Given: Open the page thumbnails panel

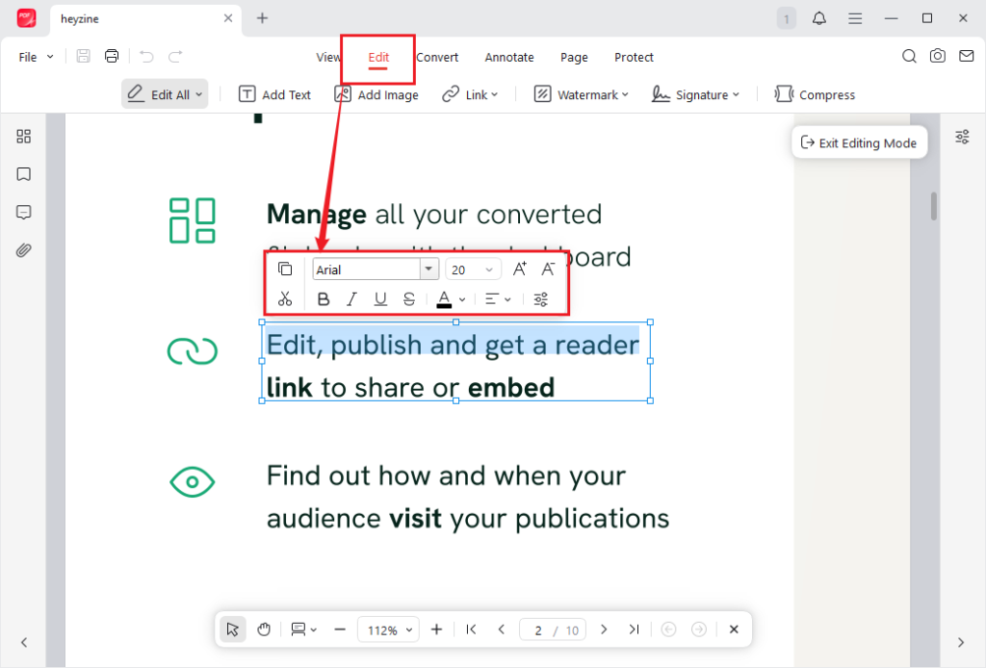Looking at the screenshot, I should click(x=24, y=137).
